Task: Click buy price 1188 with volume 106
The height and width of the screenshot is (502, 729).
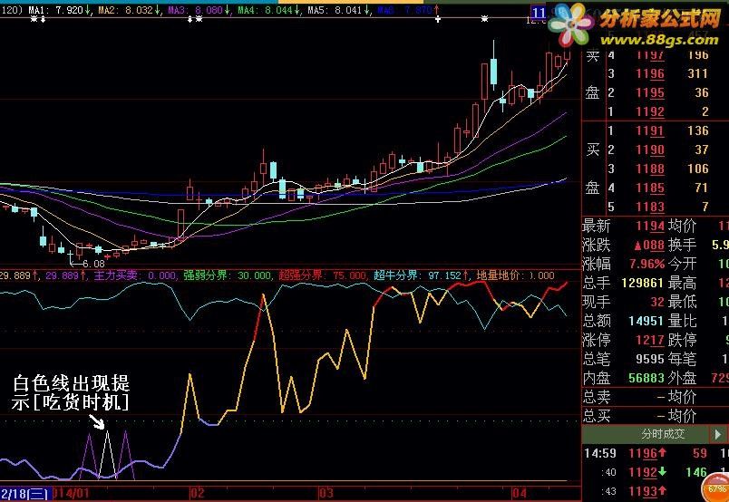Action: click(x=650, y=169)
